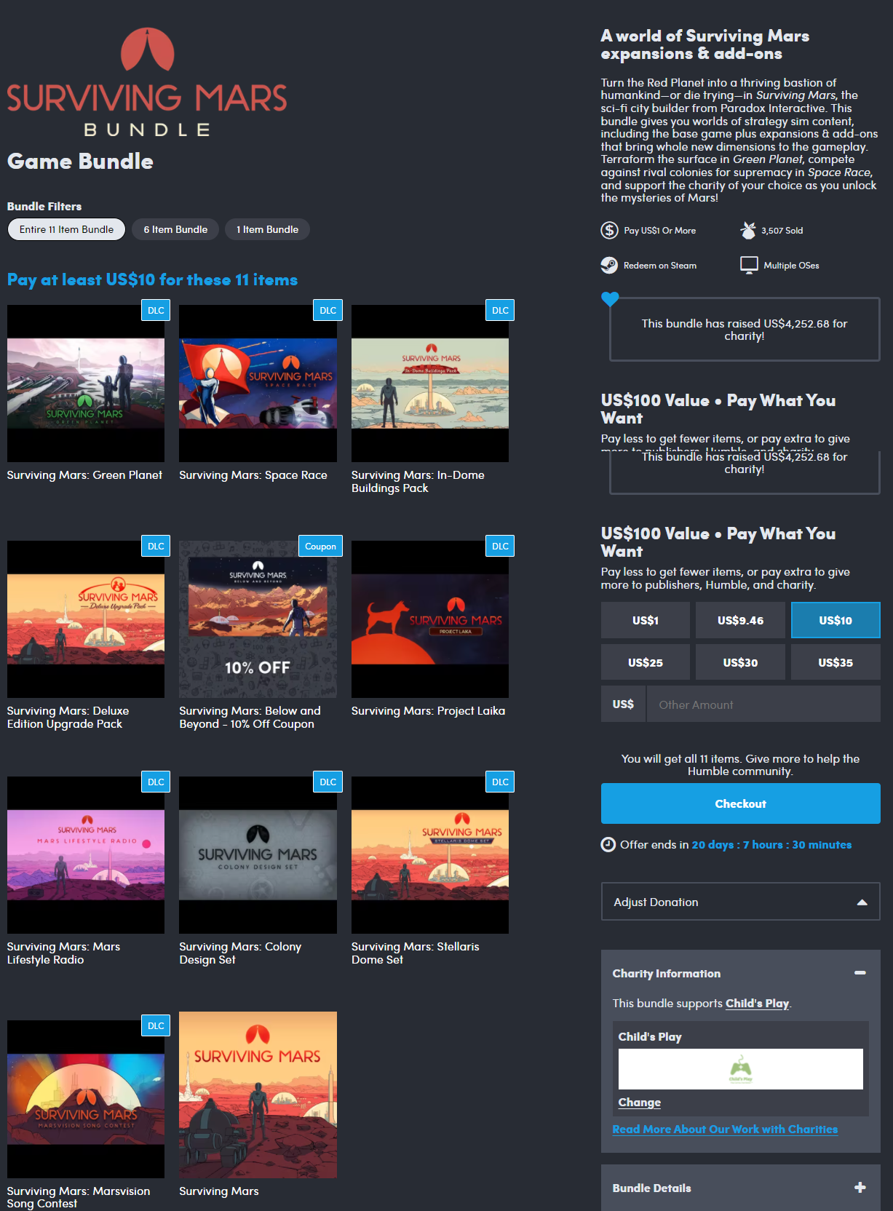The width and height of the screenshot is (893, 1211).
Task: Click the 'US$' currency prefix label
Action: click(x=623, y=704)
